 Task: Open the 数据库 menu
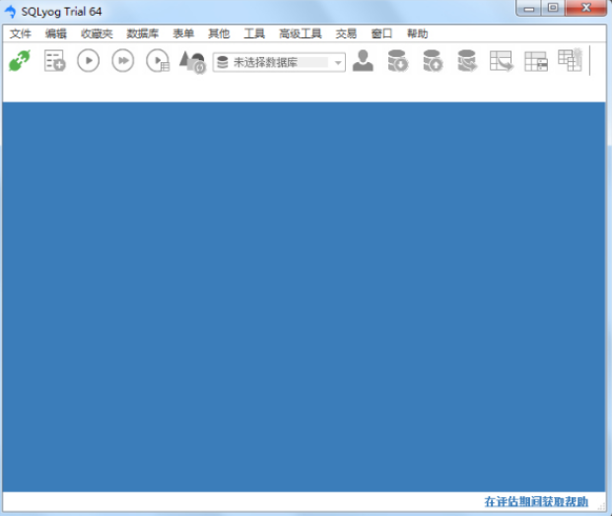point(142,33)
